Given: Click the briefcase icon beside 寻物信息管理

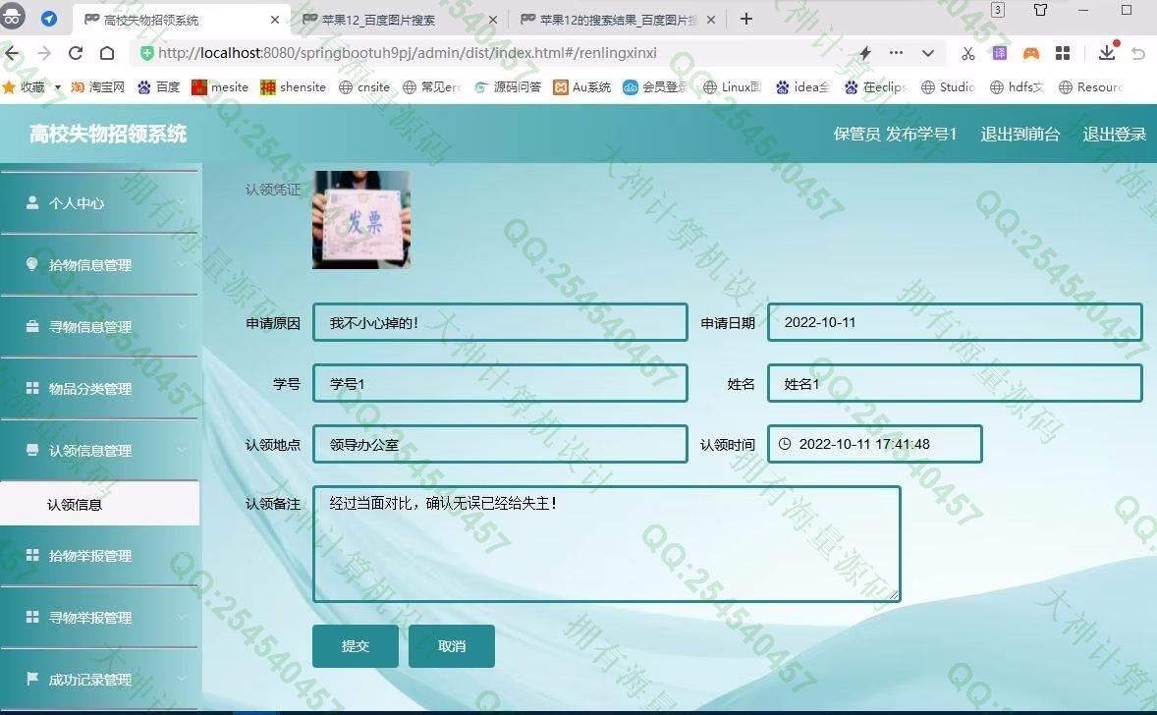Looking at the screenshot, I should click(32, 326).
